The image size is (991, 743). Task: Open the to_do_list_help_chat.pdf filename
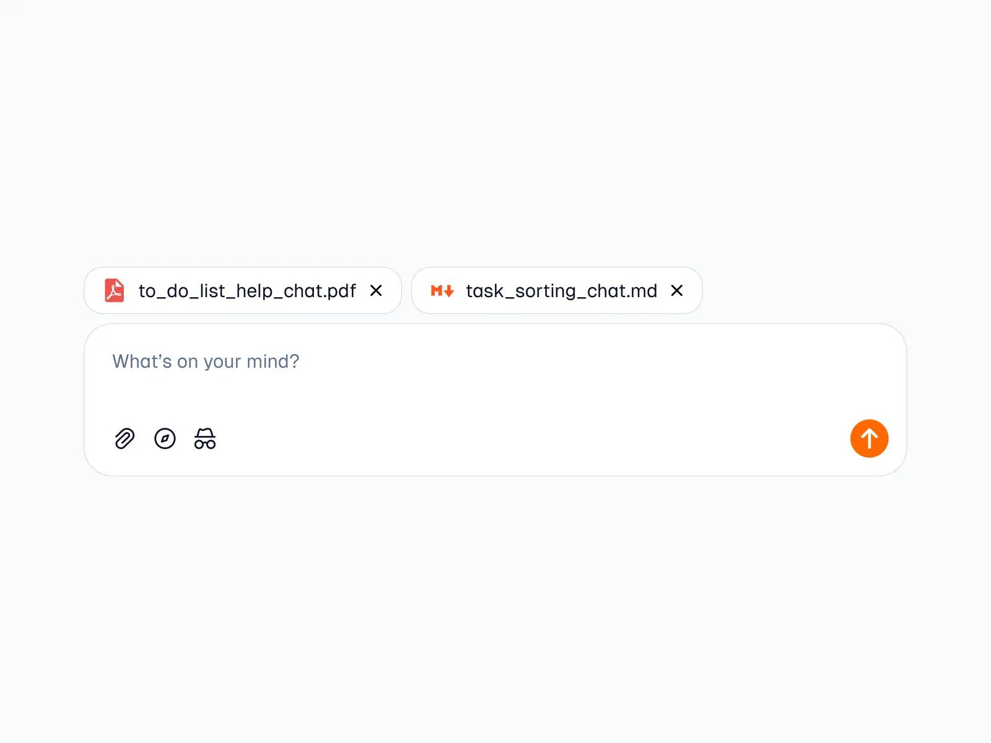point(247,290)
